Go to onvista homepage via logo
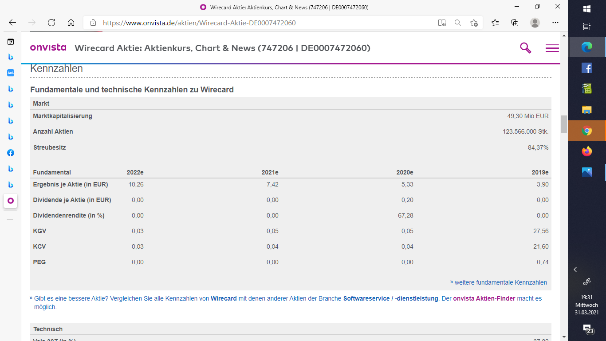The width and height of the screenshot is (606, 341). coord(48,48)
